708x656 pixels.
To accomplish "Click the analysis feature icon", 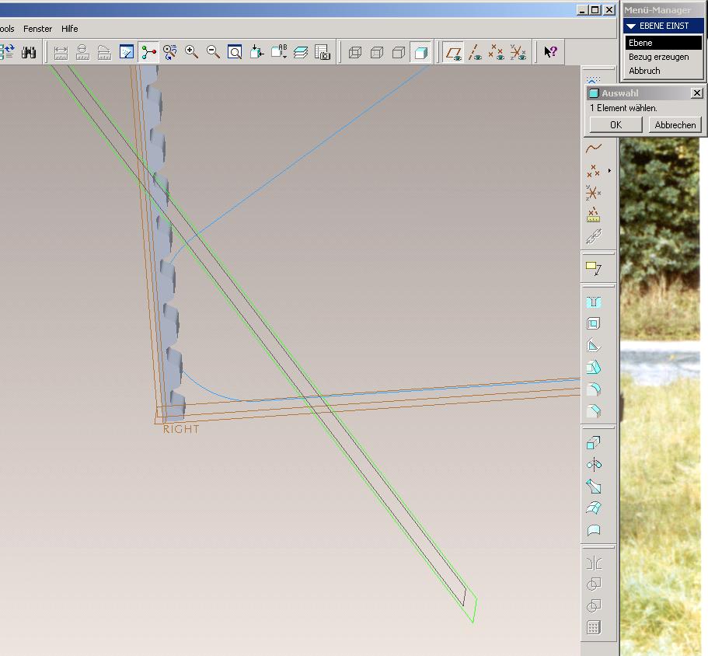I will tap(593, 215).
